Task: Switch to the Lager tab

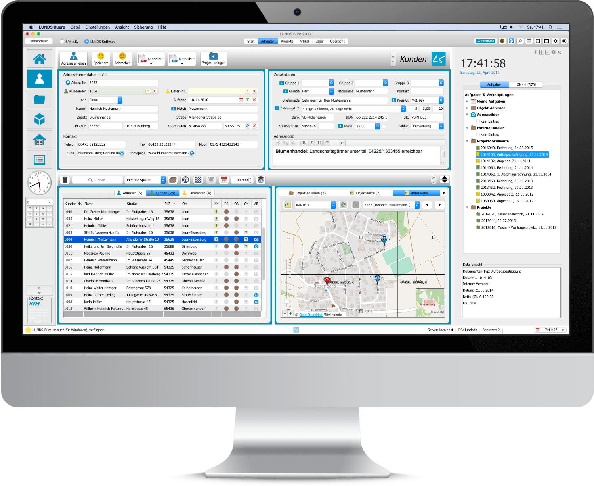Action: click(319, 41)
